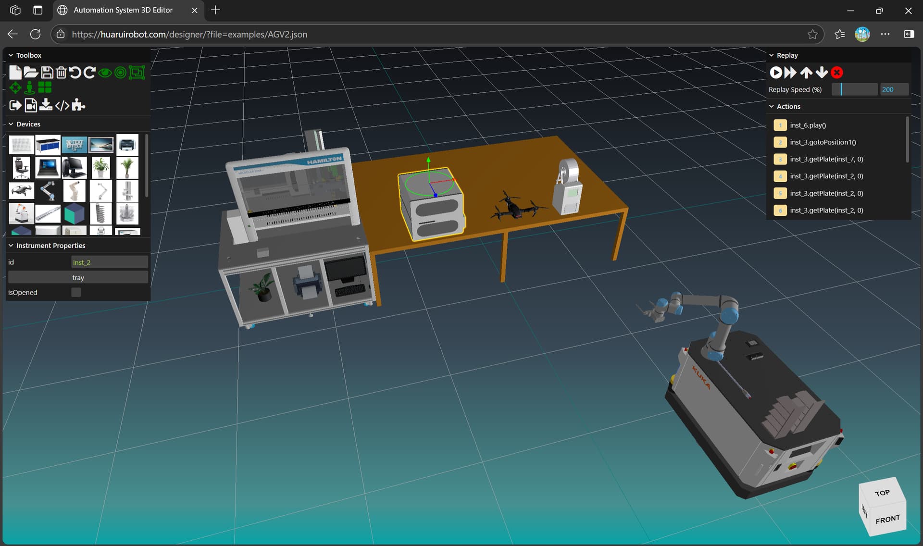Play the replay sequence
This screenshot has height=546, width=923.
776,73
